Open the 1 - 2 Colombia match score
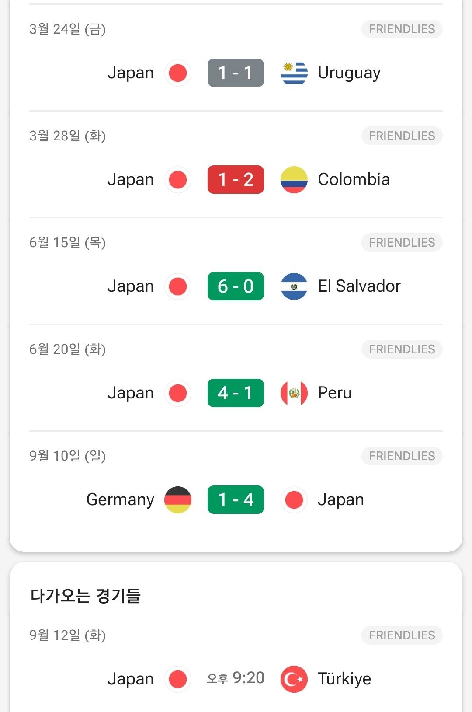The height and width of the screenshot is (712, 472). [x=236, y=180]
